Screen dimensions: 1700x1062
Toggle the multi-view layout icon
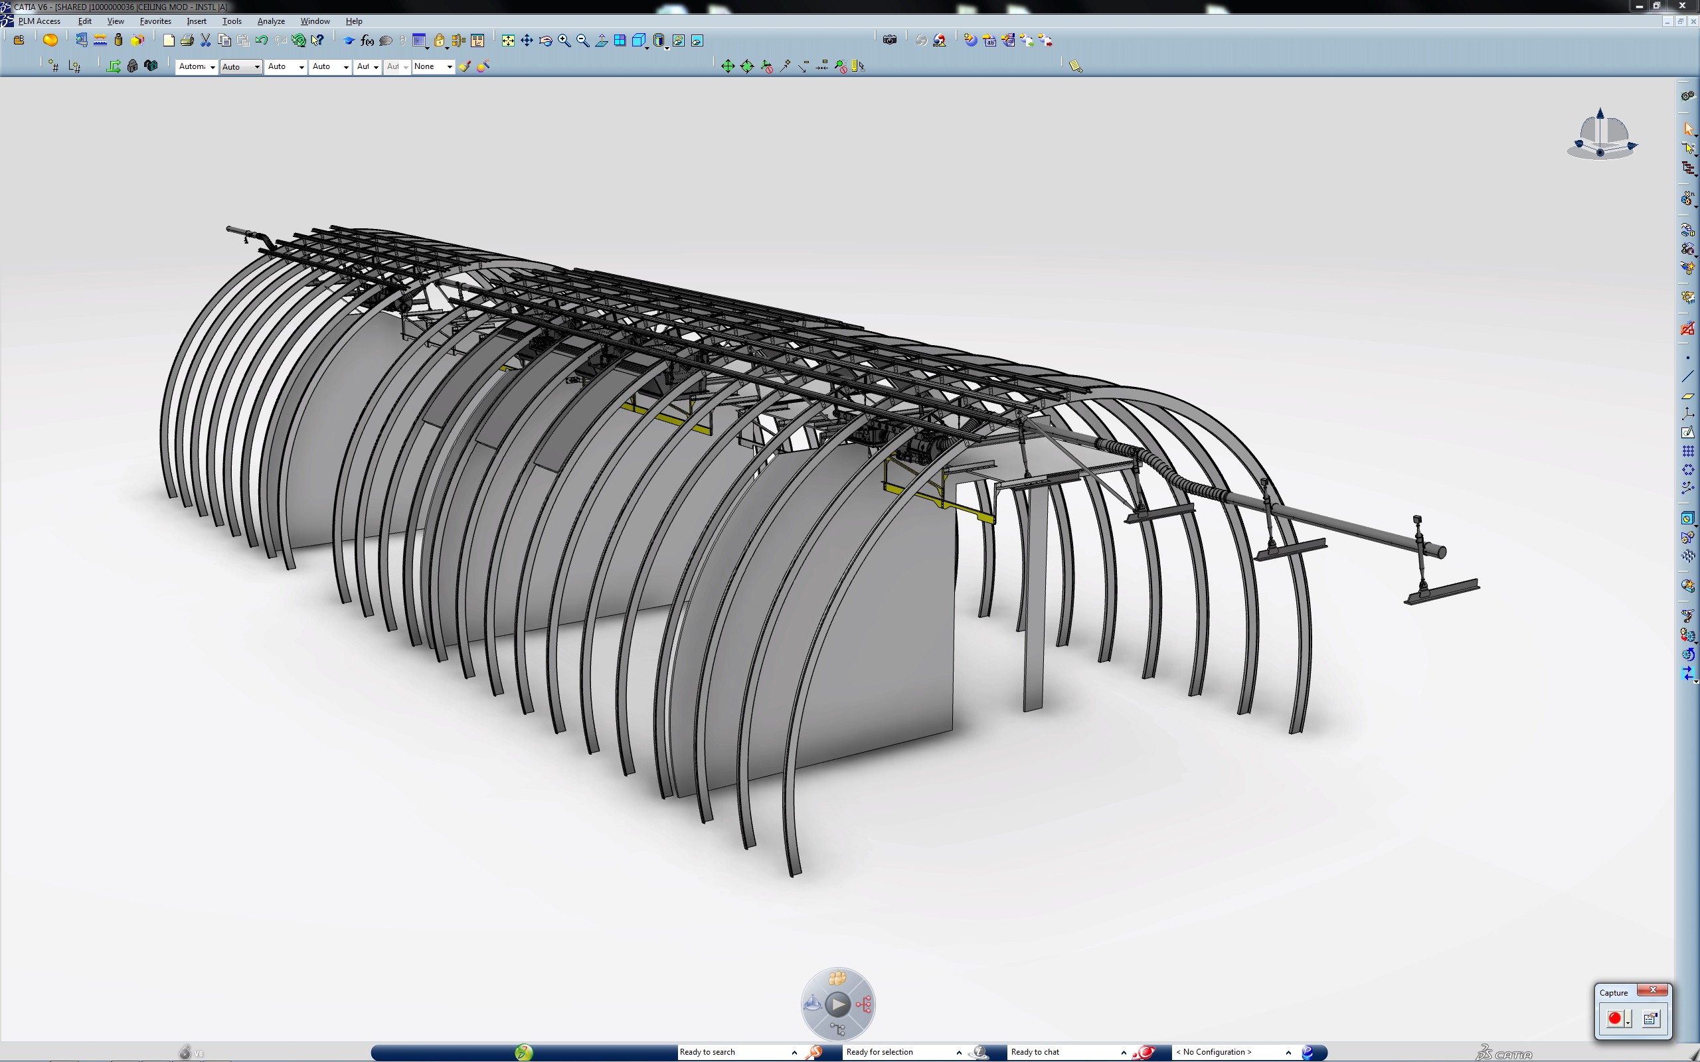620,40
